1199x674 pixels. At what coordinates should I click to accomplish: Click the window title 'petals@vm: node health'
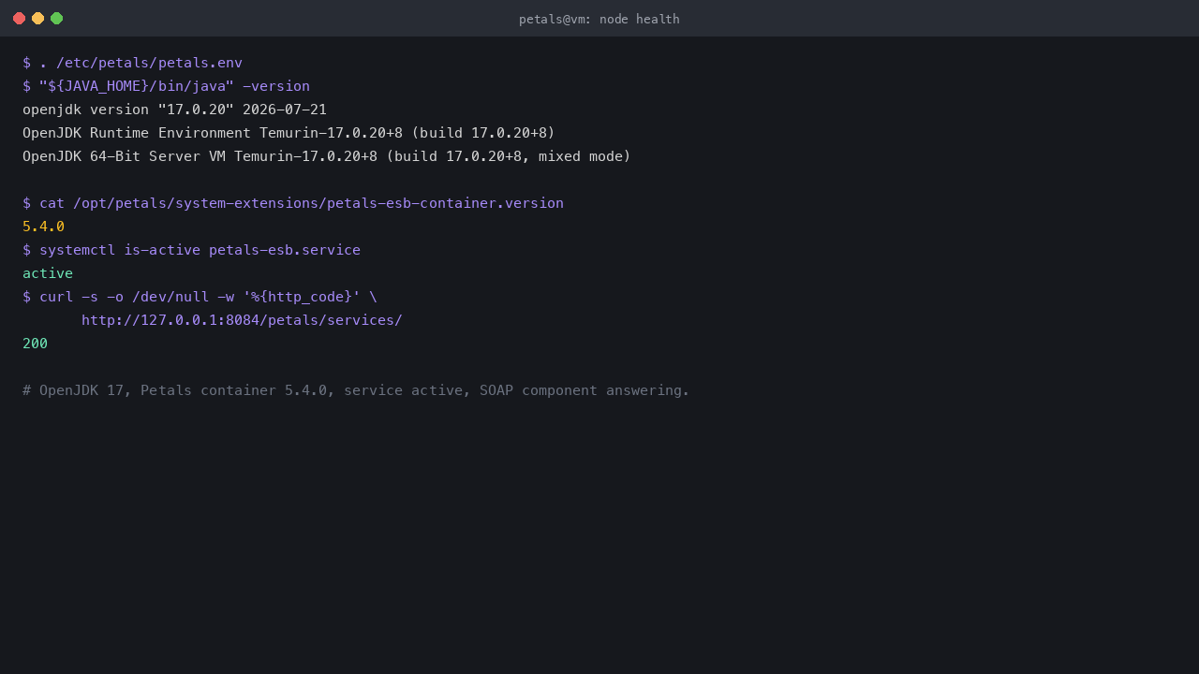599,19
